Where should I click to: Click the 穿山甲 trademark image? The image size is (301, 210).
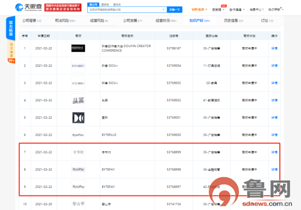coord(78,204)
